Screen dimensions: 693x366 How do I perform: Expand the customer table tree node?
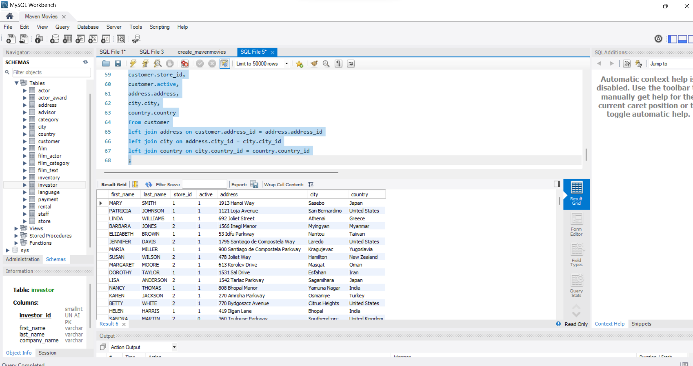[x=25, y=141]
